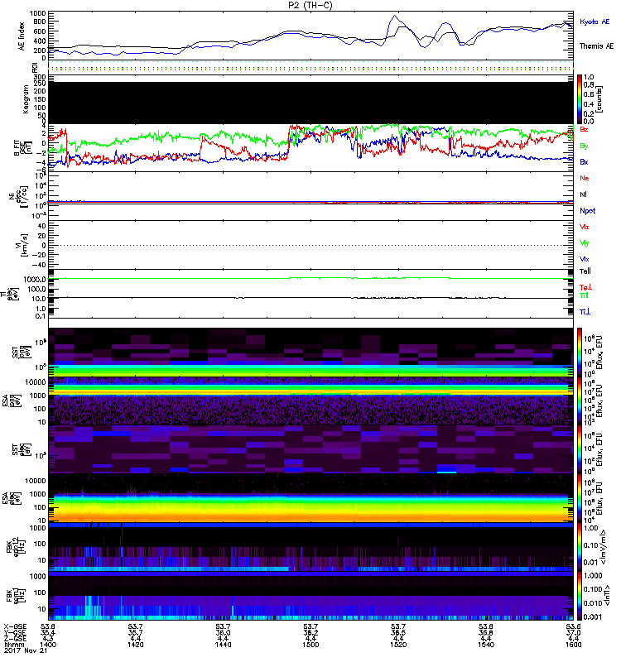Click the red "Bz" legend label
This screenshot has height=662, width=621.
[584, 130]
